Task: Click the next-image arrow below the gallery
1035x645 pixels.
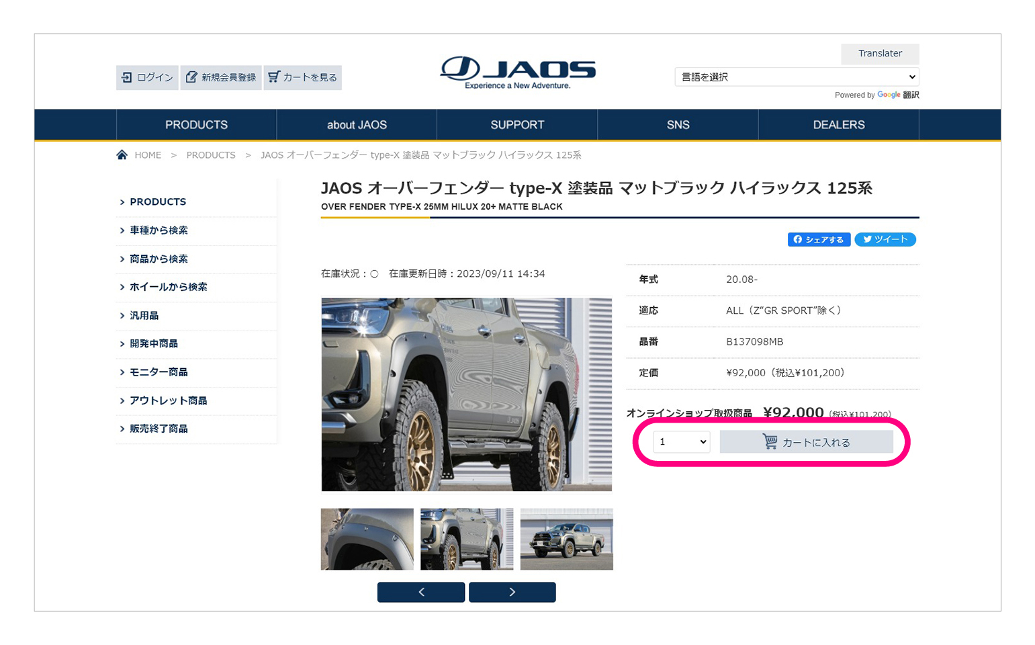Action: point(512,592)
